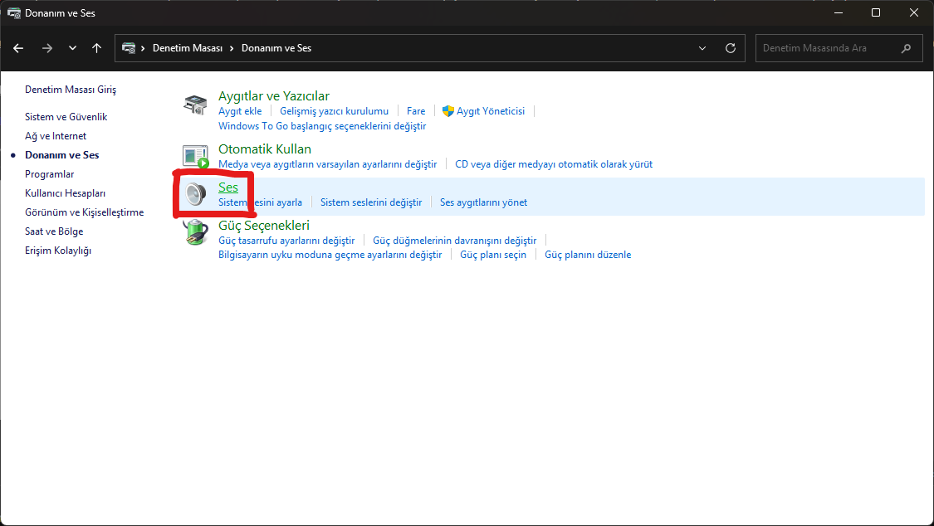Open Programlar in the sidebar
934x526 pixels.
pos(50,174)
